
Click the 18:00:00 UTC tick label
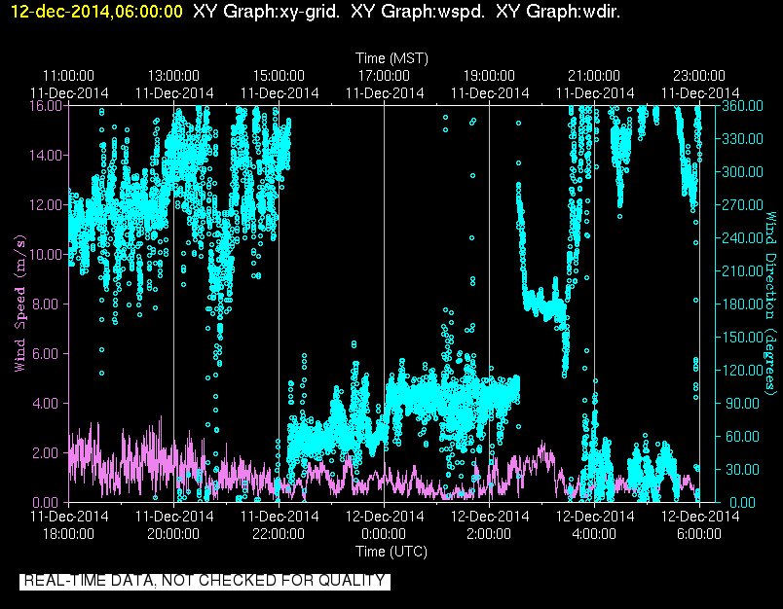(68, 534)
